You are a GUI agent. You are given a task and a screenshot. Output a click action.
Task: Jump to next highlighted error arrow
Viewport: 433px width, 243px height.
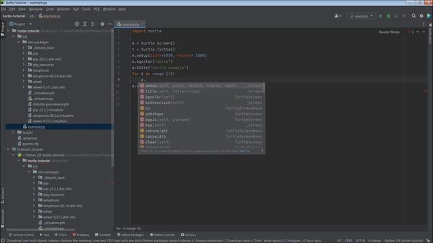point(424,32)
